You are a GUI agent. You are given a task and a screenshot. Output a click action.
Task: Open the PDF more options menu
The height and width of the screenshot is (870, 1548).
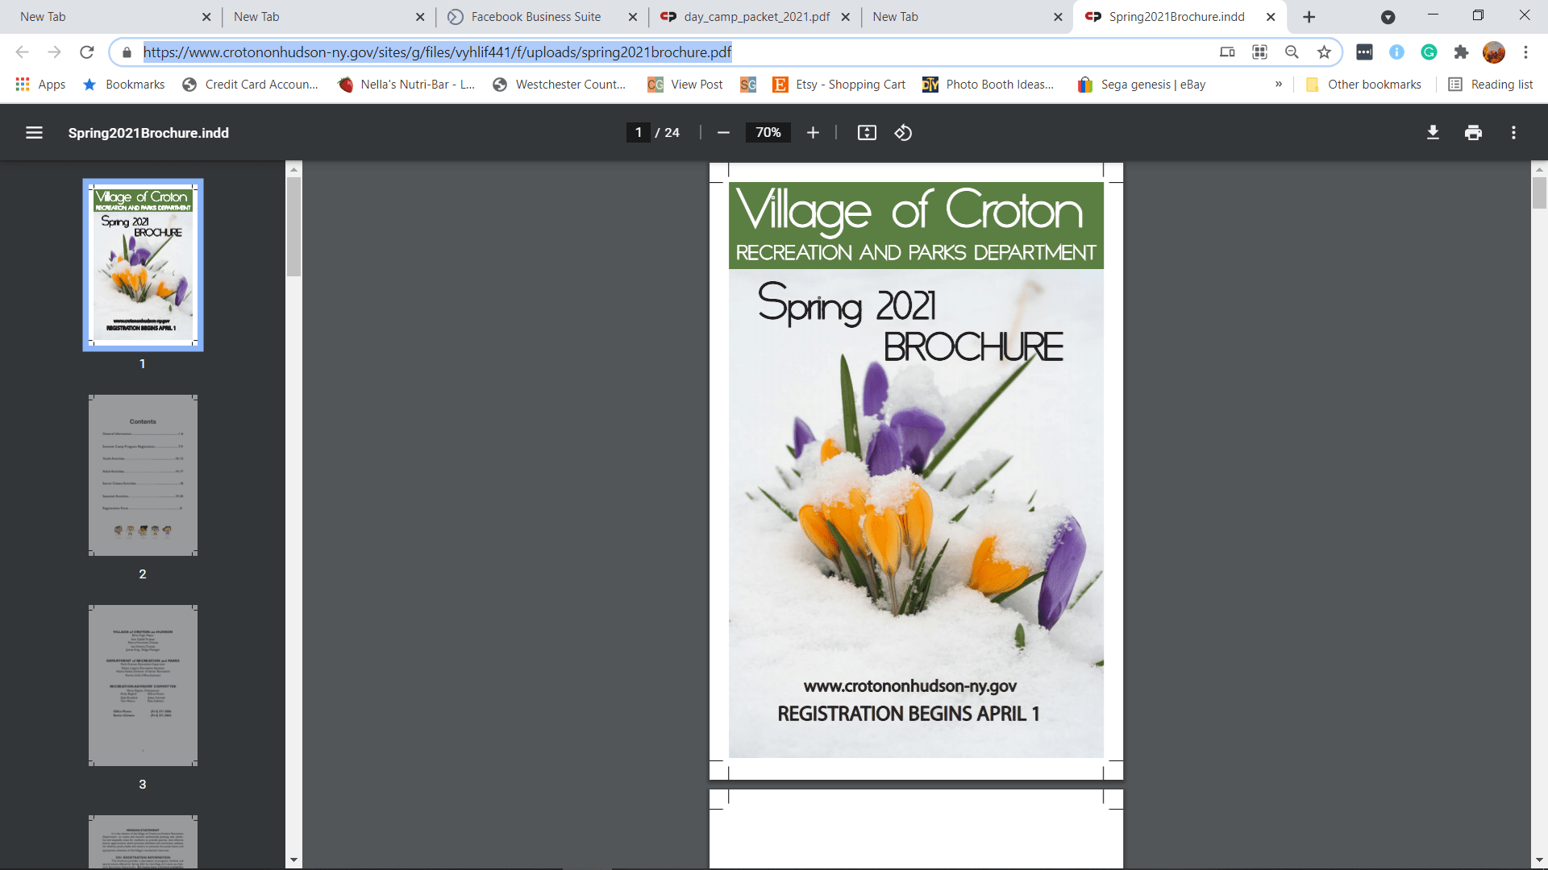pos(1514,132)
